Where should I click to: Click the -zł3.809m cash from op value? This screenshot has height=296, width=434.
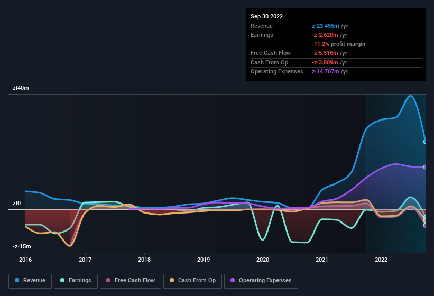coord(325,62)
